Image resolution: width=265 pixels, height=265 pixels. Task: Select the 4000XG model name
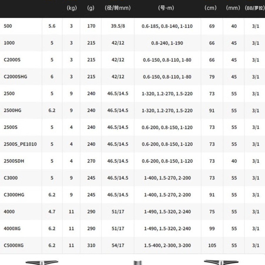(12, 228)
